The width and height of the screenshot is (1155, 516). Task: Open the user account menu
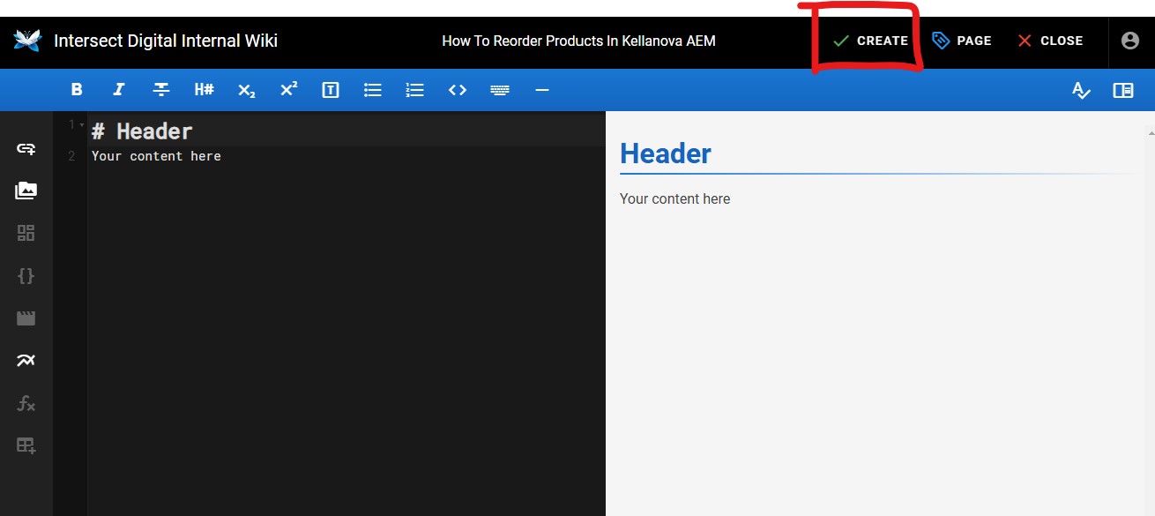tap(1129, 41)
